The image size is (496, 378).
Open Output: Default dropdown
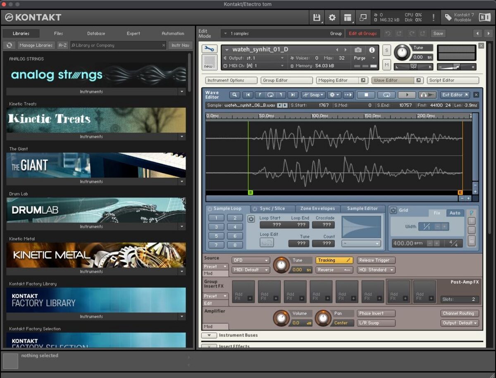(460, 323)
